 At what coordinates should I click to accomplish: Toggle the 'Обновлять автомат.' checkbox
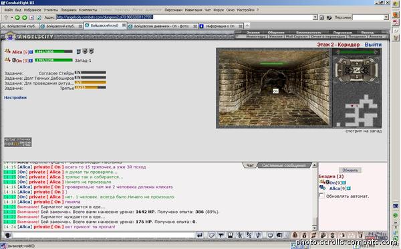[321, 196]
